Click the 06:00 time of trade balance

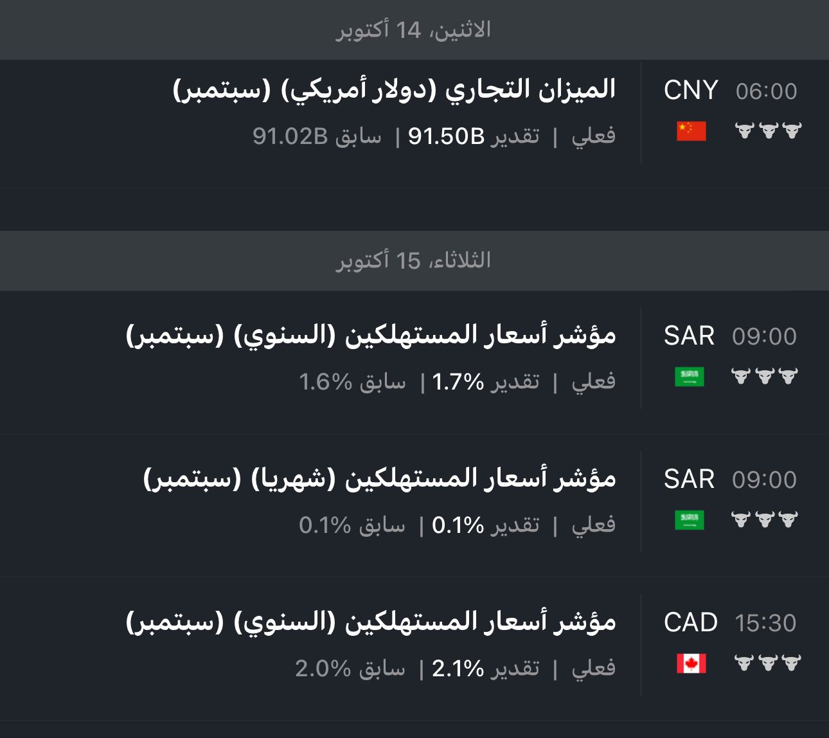766,91
